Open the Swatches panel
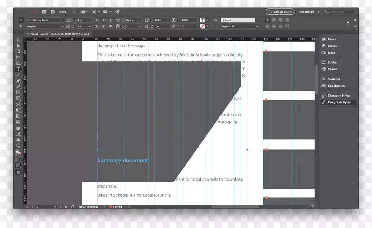 point(333,79)
